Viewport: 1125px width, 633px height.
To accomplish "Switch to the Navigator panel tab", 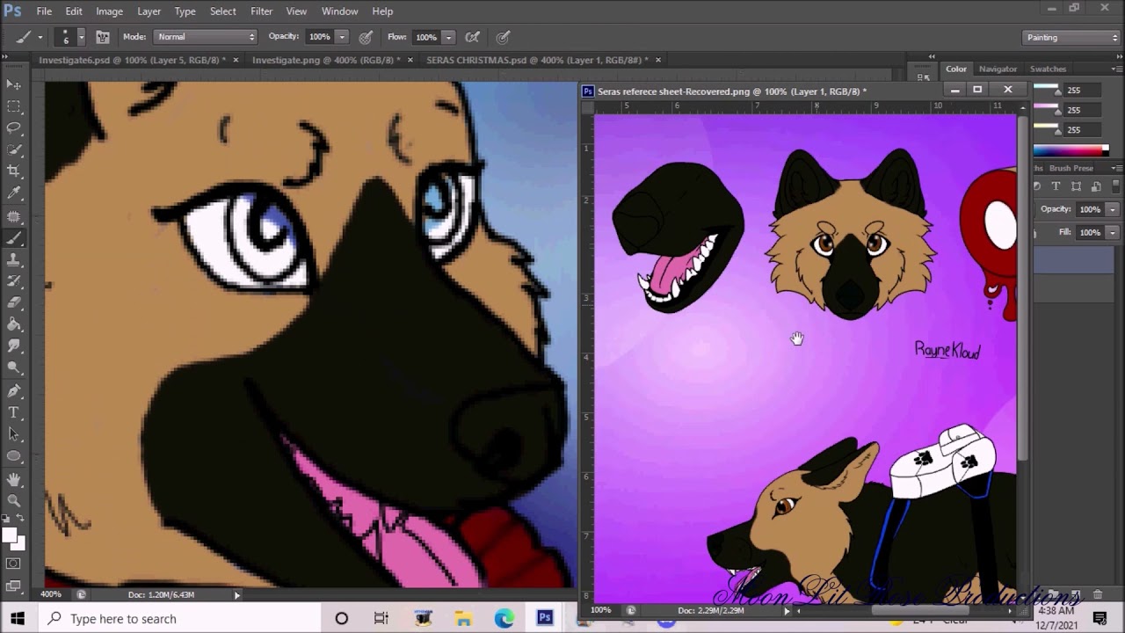I will tap(998, 69).
